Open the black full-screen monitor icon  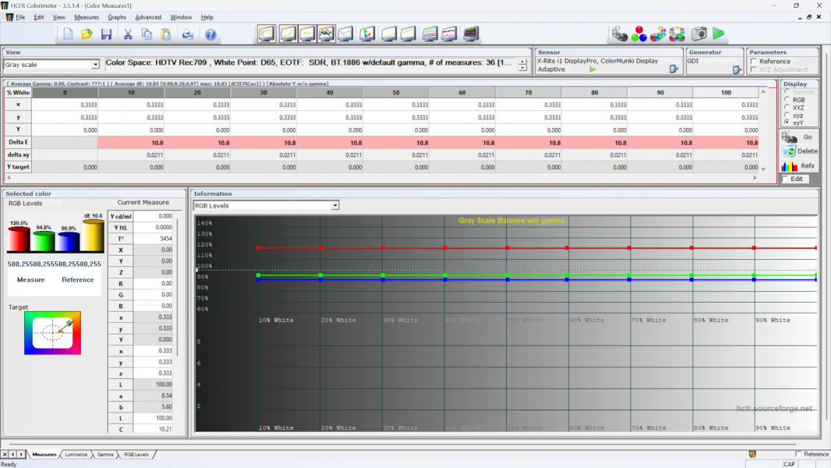pyautogui.click(x=471, y=34)
